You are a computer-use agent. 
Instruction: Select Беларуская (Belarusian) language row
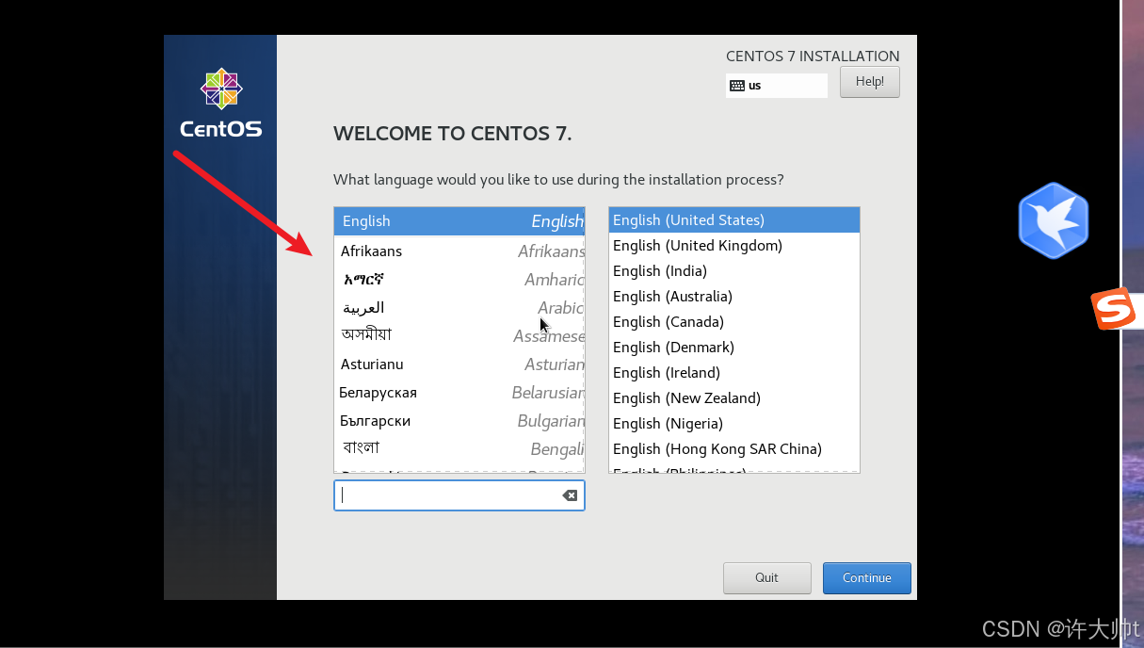click(x=459, y=393)
